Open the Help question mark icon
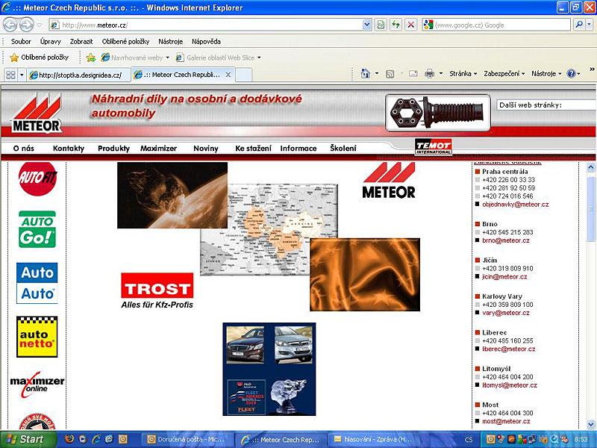Image resolution: width=597 pixels, height=448 pixels. pyautogui.click(x=571, y=73)
